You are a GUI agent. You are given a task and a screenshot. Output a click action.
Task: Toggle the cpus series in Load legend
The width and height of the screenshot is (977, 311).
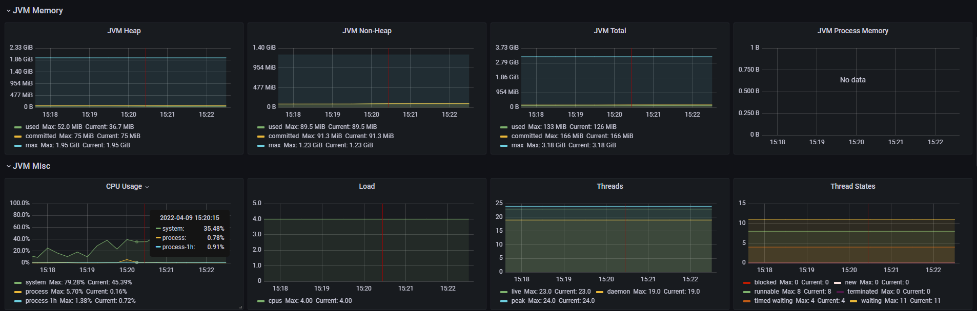[x=275, y=301]
